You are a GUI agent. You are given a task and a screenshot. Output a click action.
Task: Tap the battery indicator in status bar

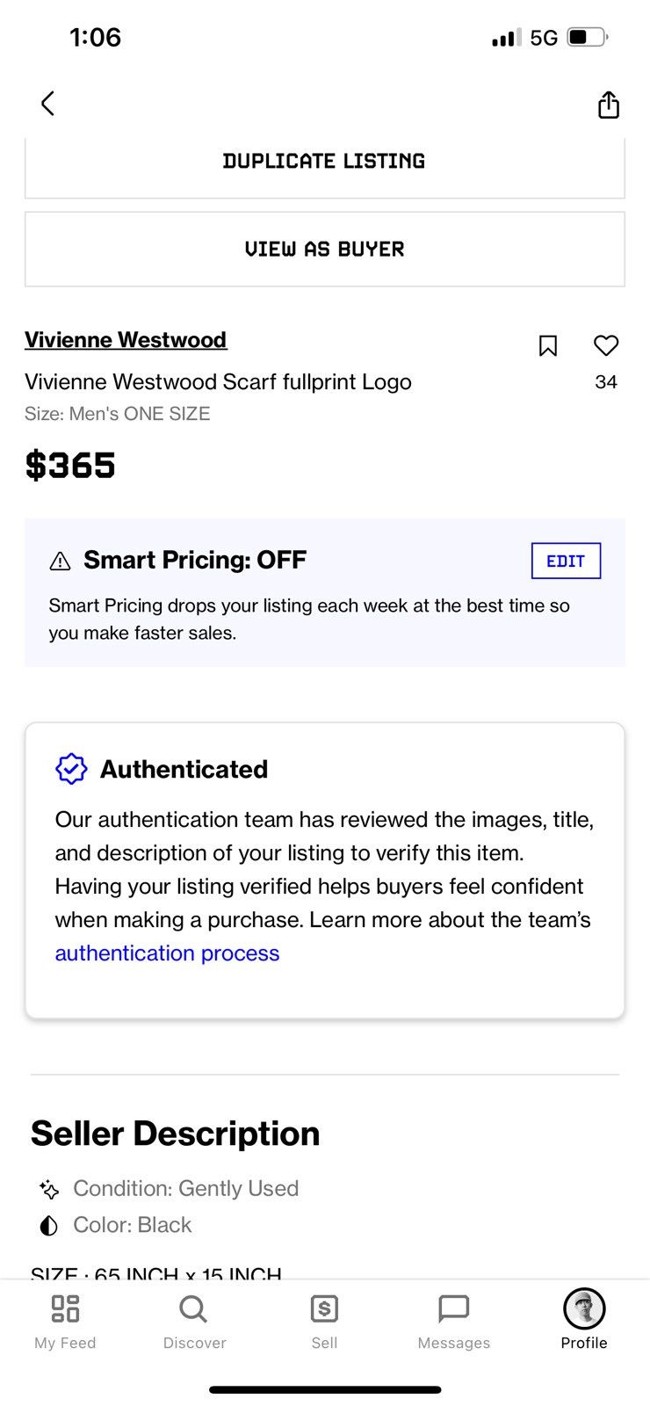tap(588, 37)
